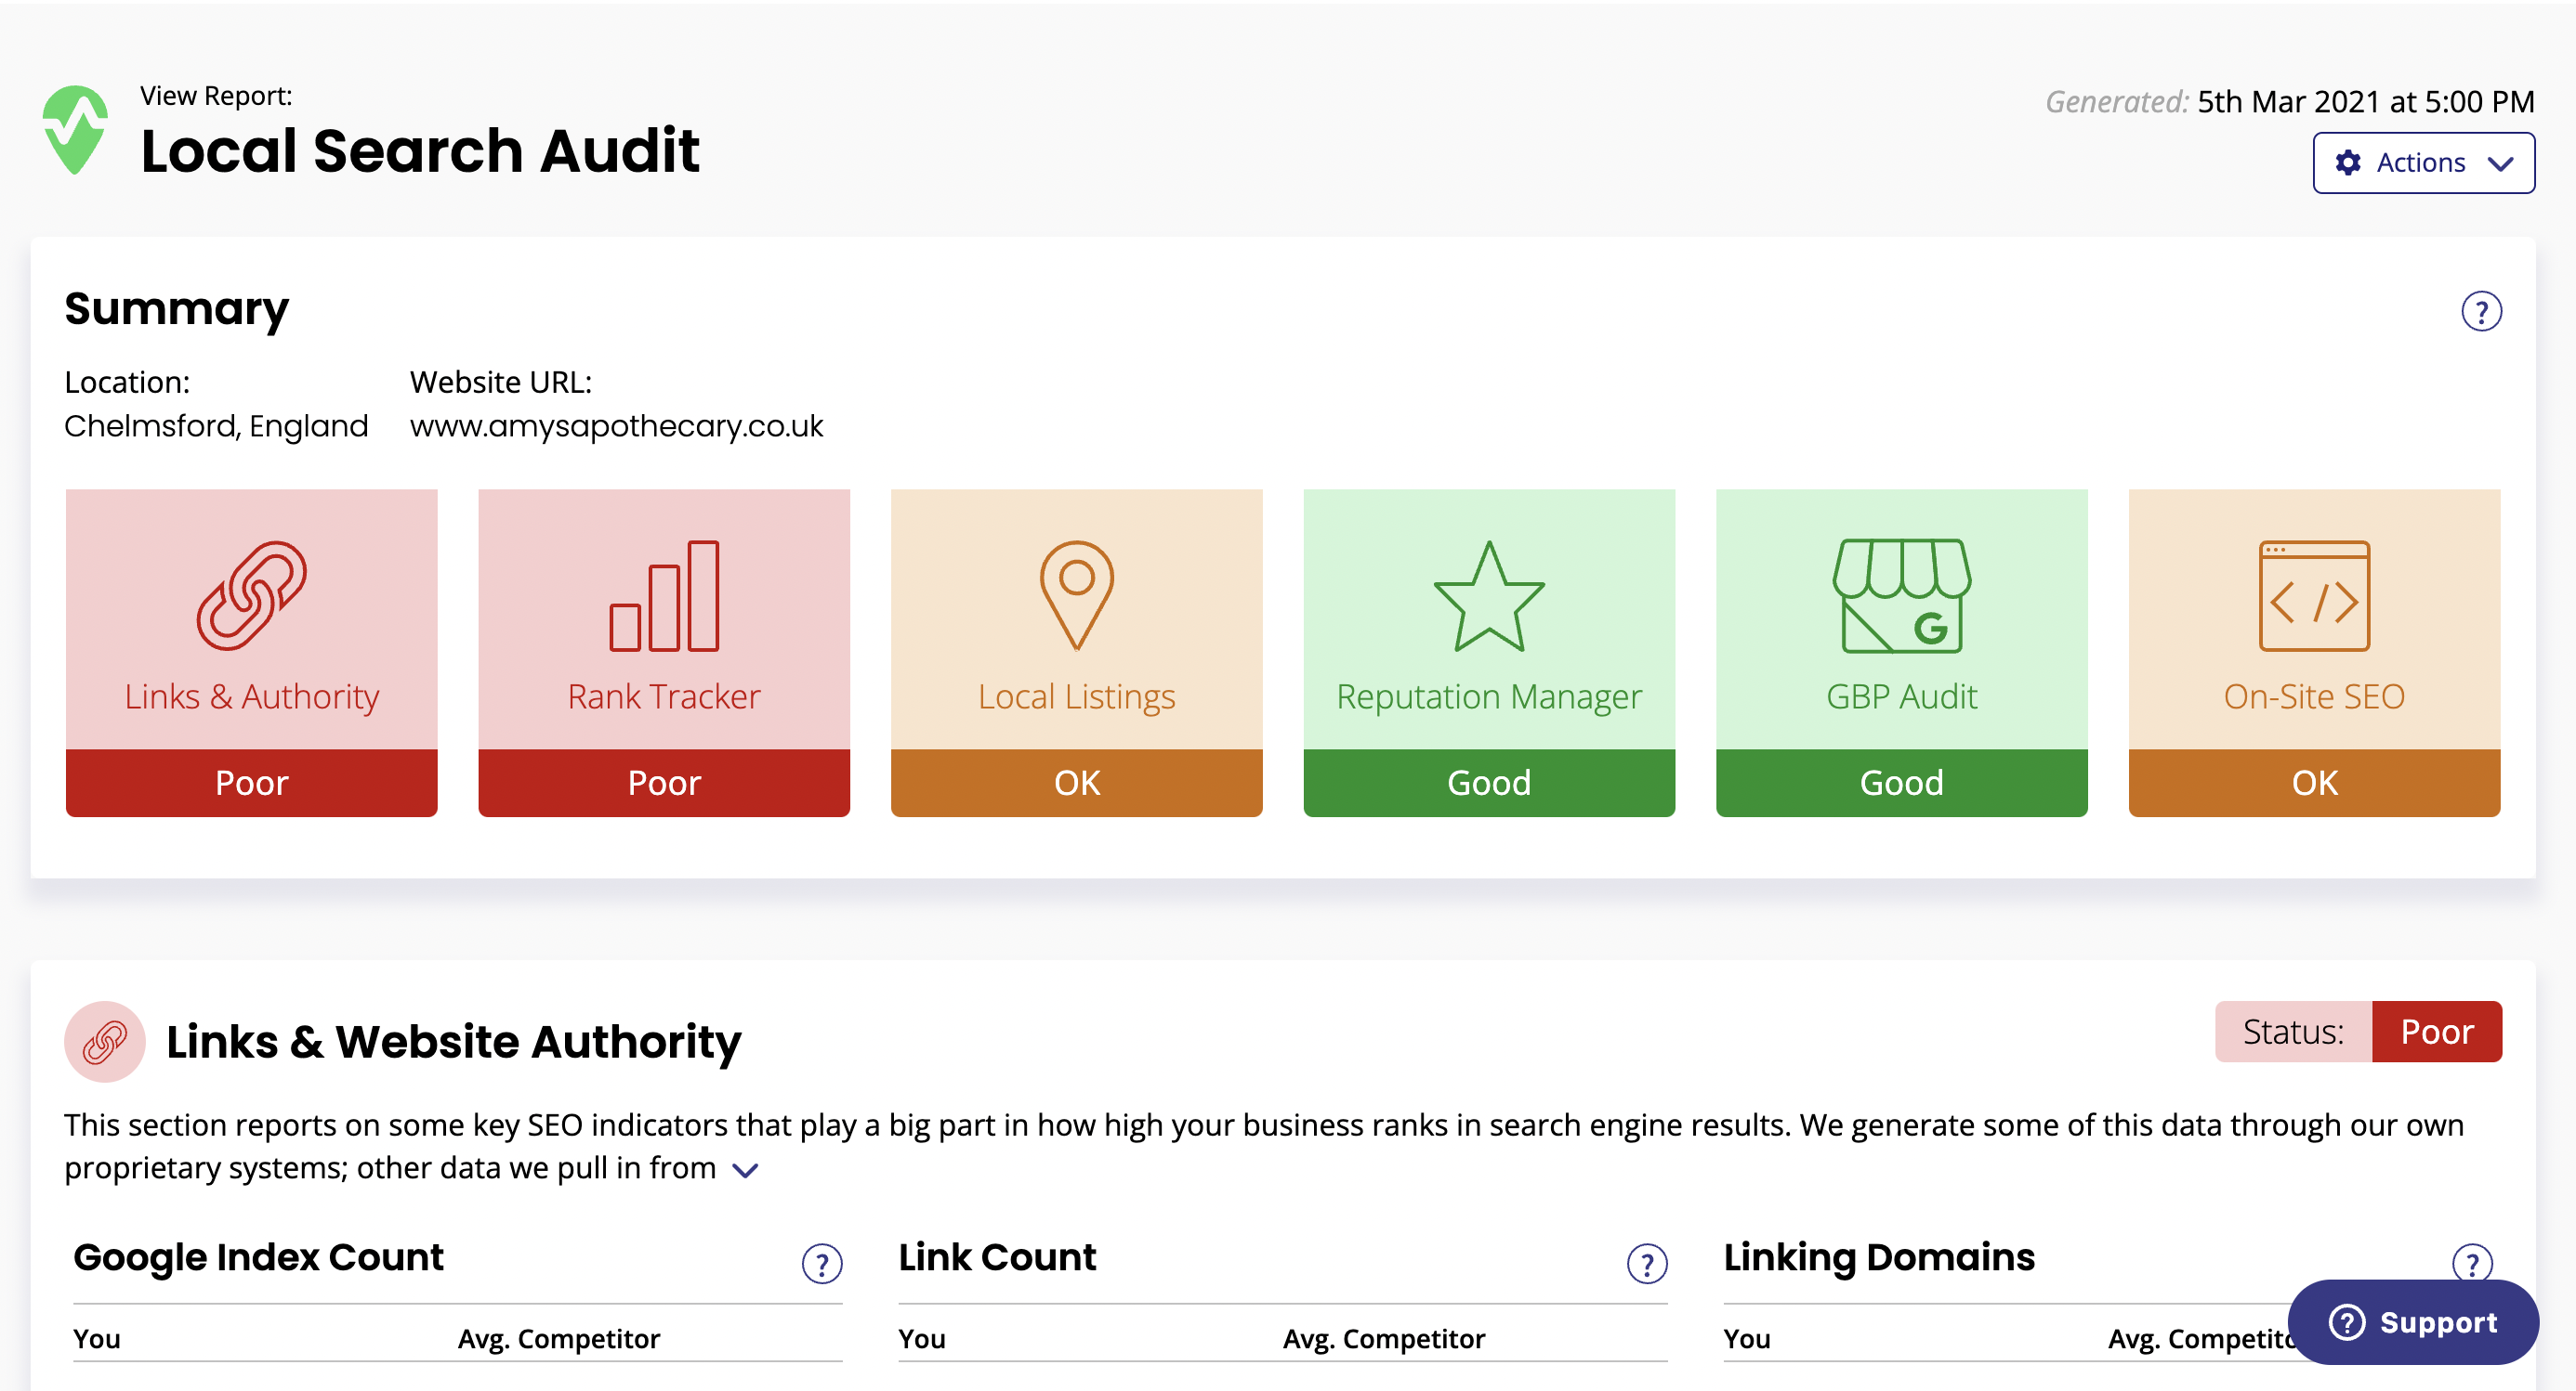Click the Link Count help icon
The height and width of the screenshot is (1391, 2576).
[x=1647, y=1263]
